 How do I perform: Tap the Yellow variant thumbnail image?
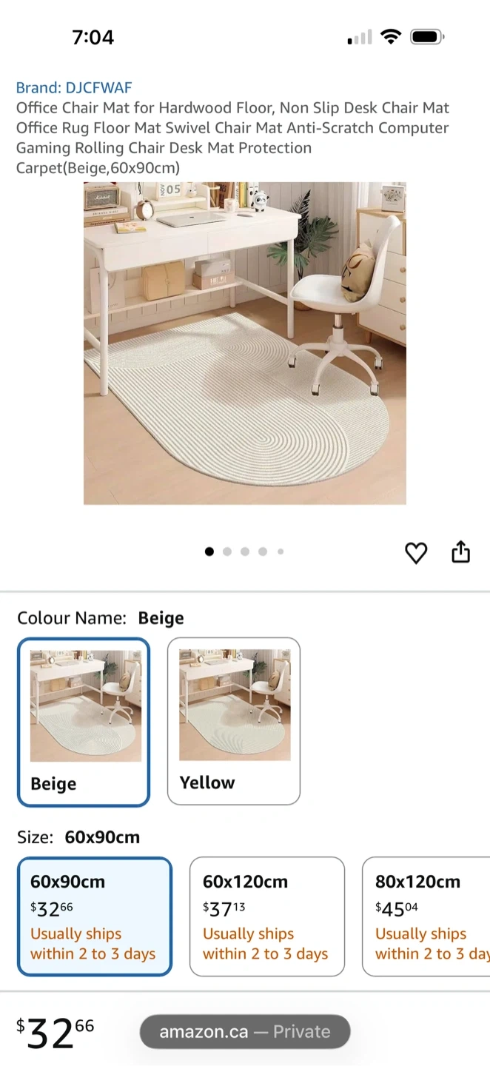(x=235, y=705)
